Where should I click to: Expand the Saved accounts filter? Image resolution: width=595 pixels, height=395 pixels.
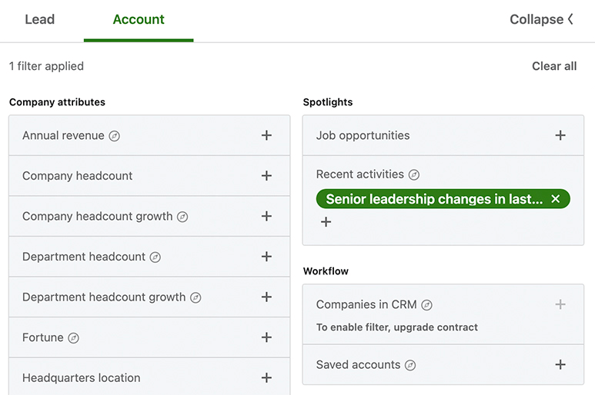coord(560,364)
